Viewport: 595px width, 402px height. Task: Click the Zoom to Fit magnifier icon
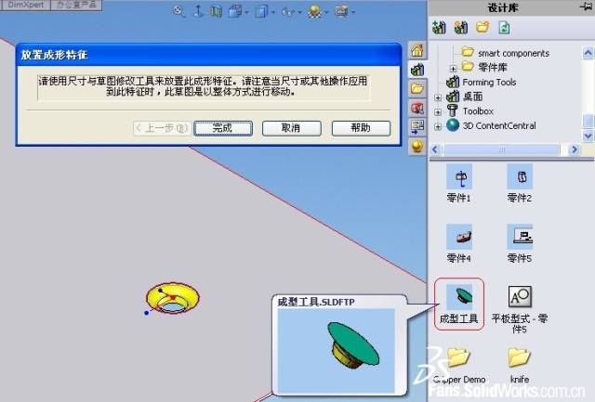[x=179, y=12]
